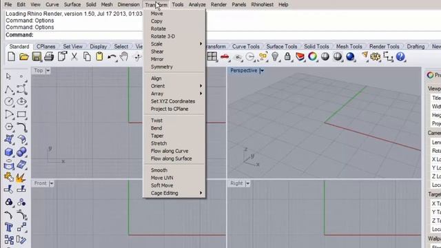
Task: Select the Ellipse tool
Action: tap(21, 102)
